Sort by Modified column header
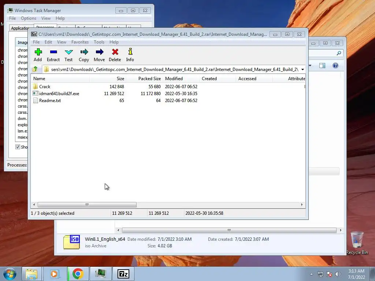375x281 pixels. point(181,78)
